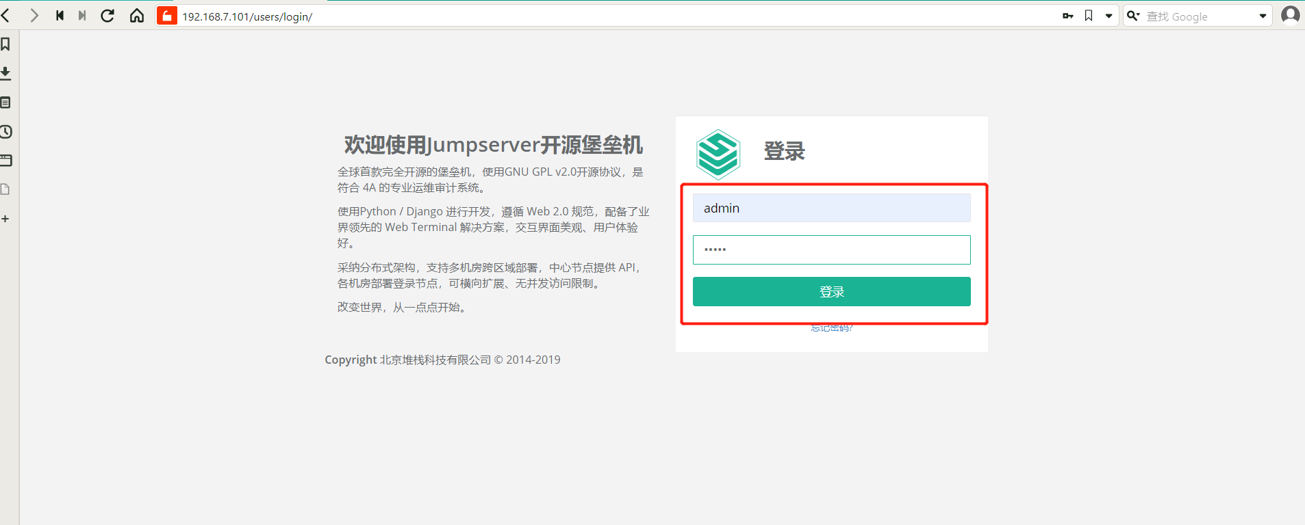Click the green 登录 login button
Image resolution: width=1305 pixels, height=525 pixels.
click(x=831, y=291)
